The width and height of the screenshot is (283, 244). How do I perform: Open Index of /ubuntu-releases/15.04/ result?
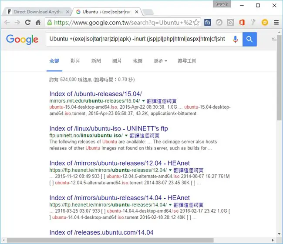coord(95,94)
